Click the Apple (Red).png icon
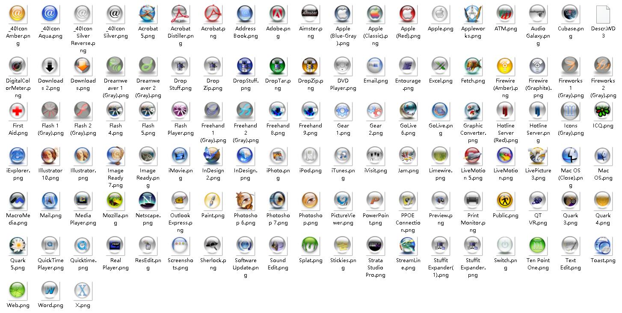 pos(408,14)
